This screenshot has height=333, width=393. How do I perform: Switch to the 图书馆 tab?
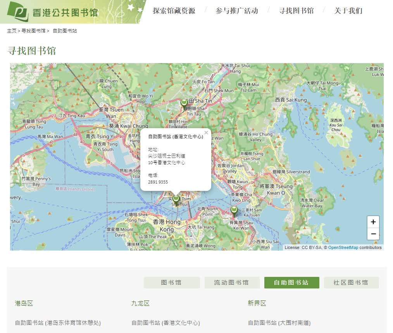click(171, 283)
